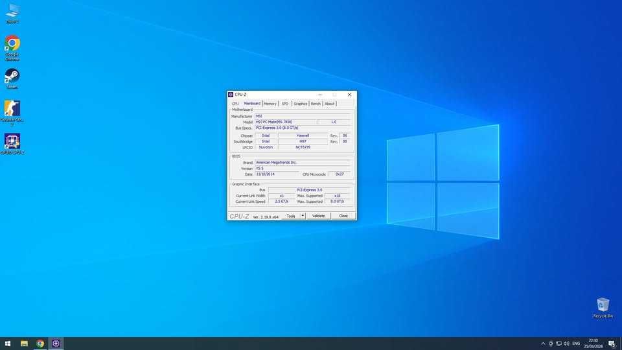The height and width of the screenshot is (350, 622).
Task: Click the CPU Microcode 0x27 value
Action: click(340, 174)
